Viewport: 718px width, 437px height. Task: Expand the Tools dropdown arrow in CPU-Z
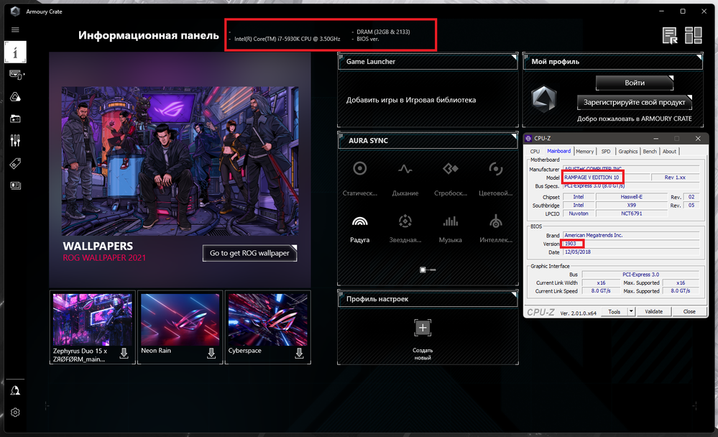pyautogui.click(x=631, y=311)
